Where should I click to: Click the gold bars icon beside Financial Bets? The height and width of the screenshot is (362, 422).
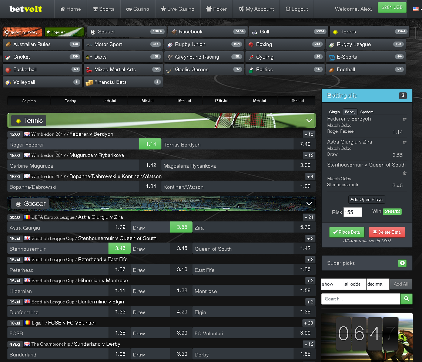coord(89,83)
